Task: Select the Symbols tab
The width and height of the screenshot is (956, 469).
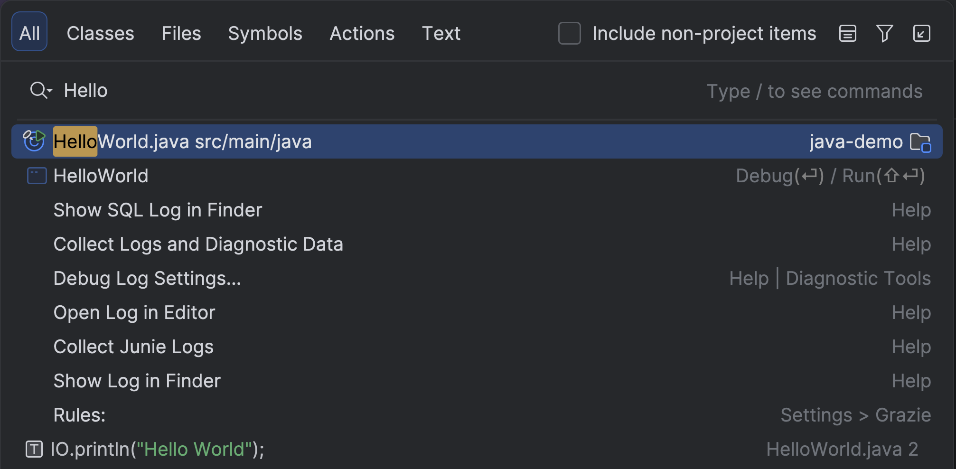Action: [x=265, y=34]
